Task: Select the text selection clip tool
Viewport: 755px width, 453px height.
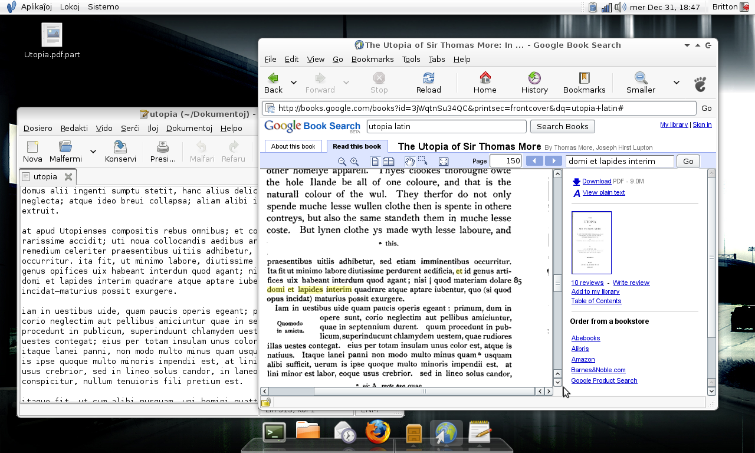Action: point(423,161)
